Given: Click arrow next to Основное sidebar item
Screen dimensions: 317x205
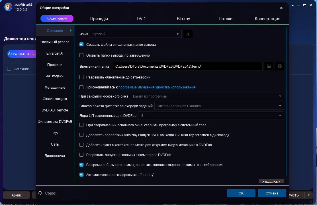Looking at the screenshot, I should [x=71, y=30].
